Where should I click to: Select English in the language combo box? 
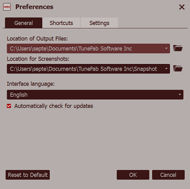click(95, 95)
